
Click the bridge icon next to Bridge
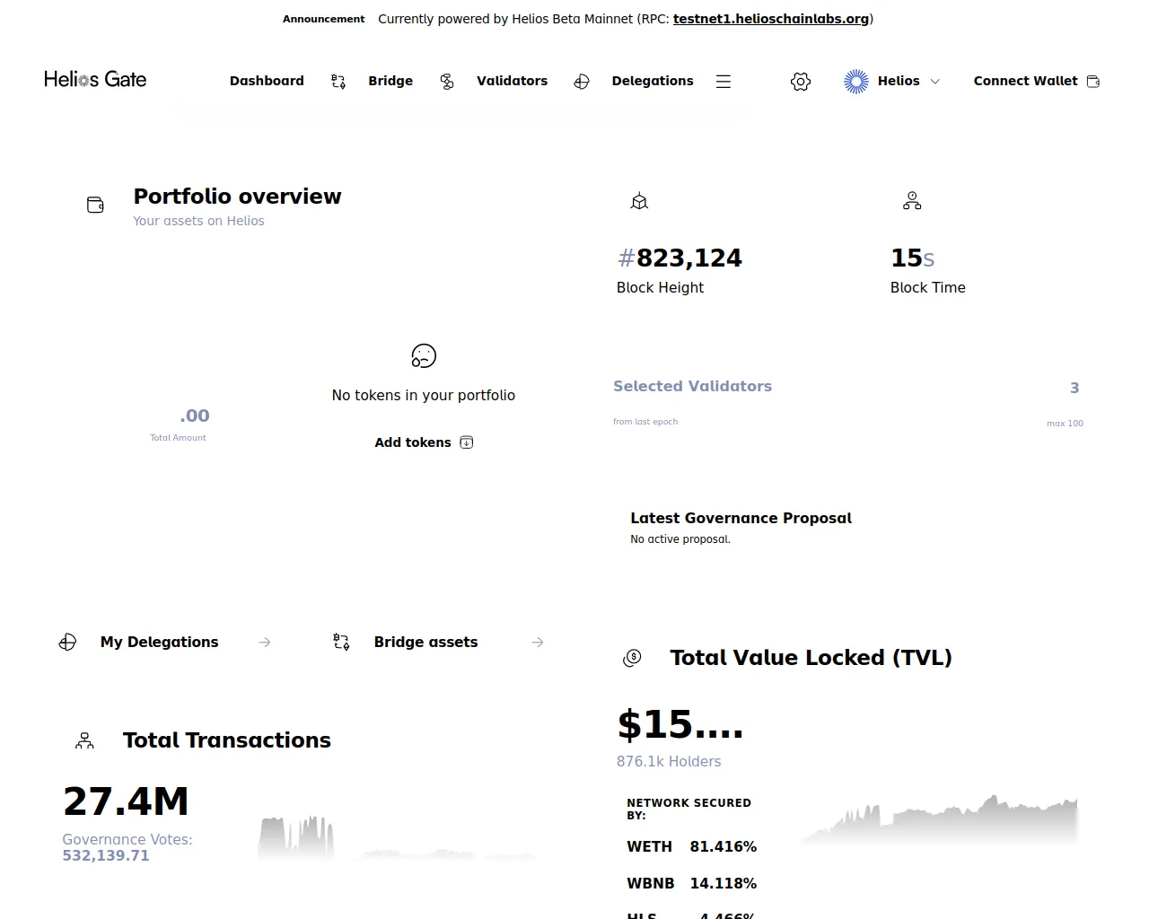tap(338, 82)
